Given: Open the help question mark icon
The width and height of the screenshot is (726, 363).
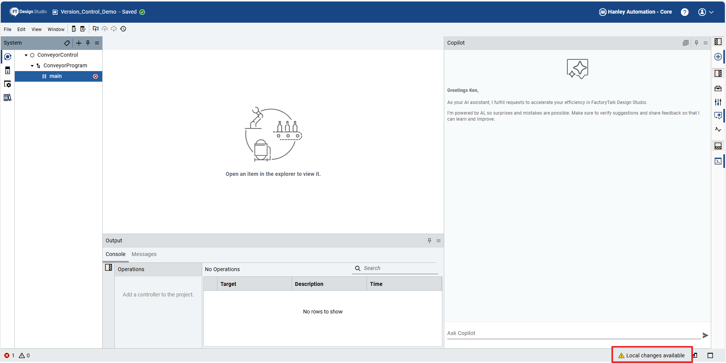Looking at the screenshot, I should tap(685, 12).
